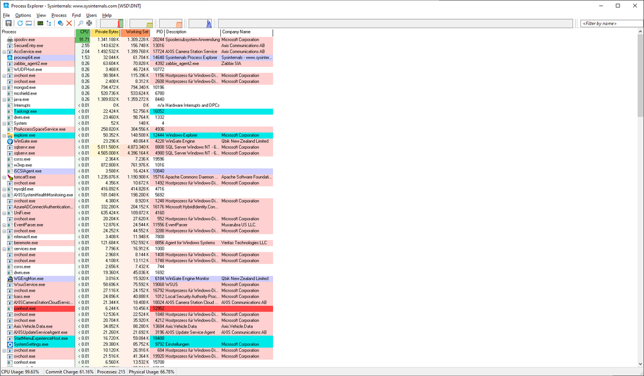Collapse the tomcat9.exe tree node

[x=4, y=177]
